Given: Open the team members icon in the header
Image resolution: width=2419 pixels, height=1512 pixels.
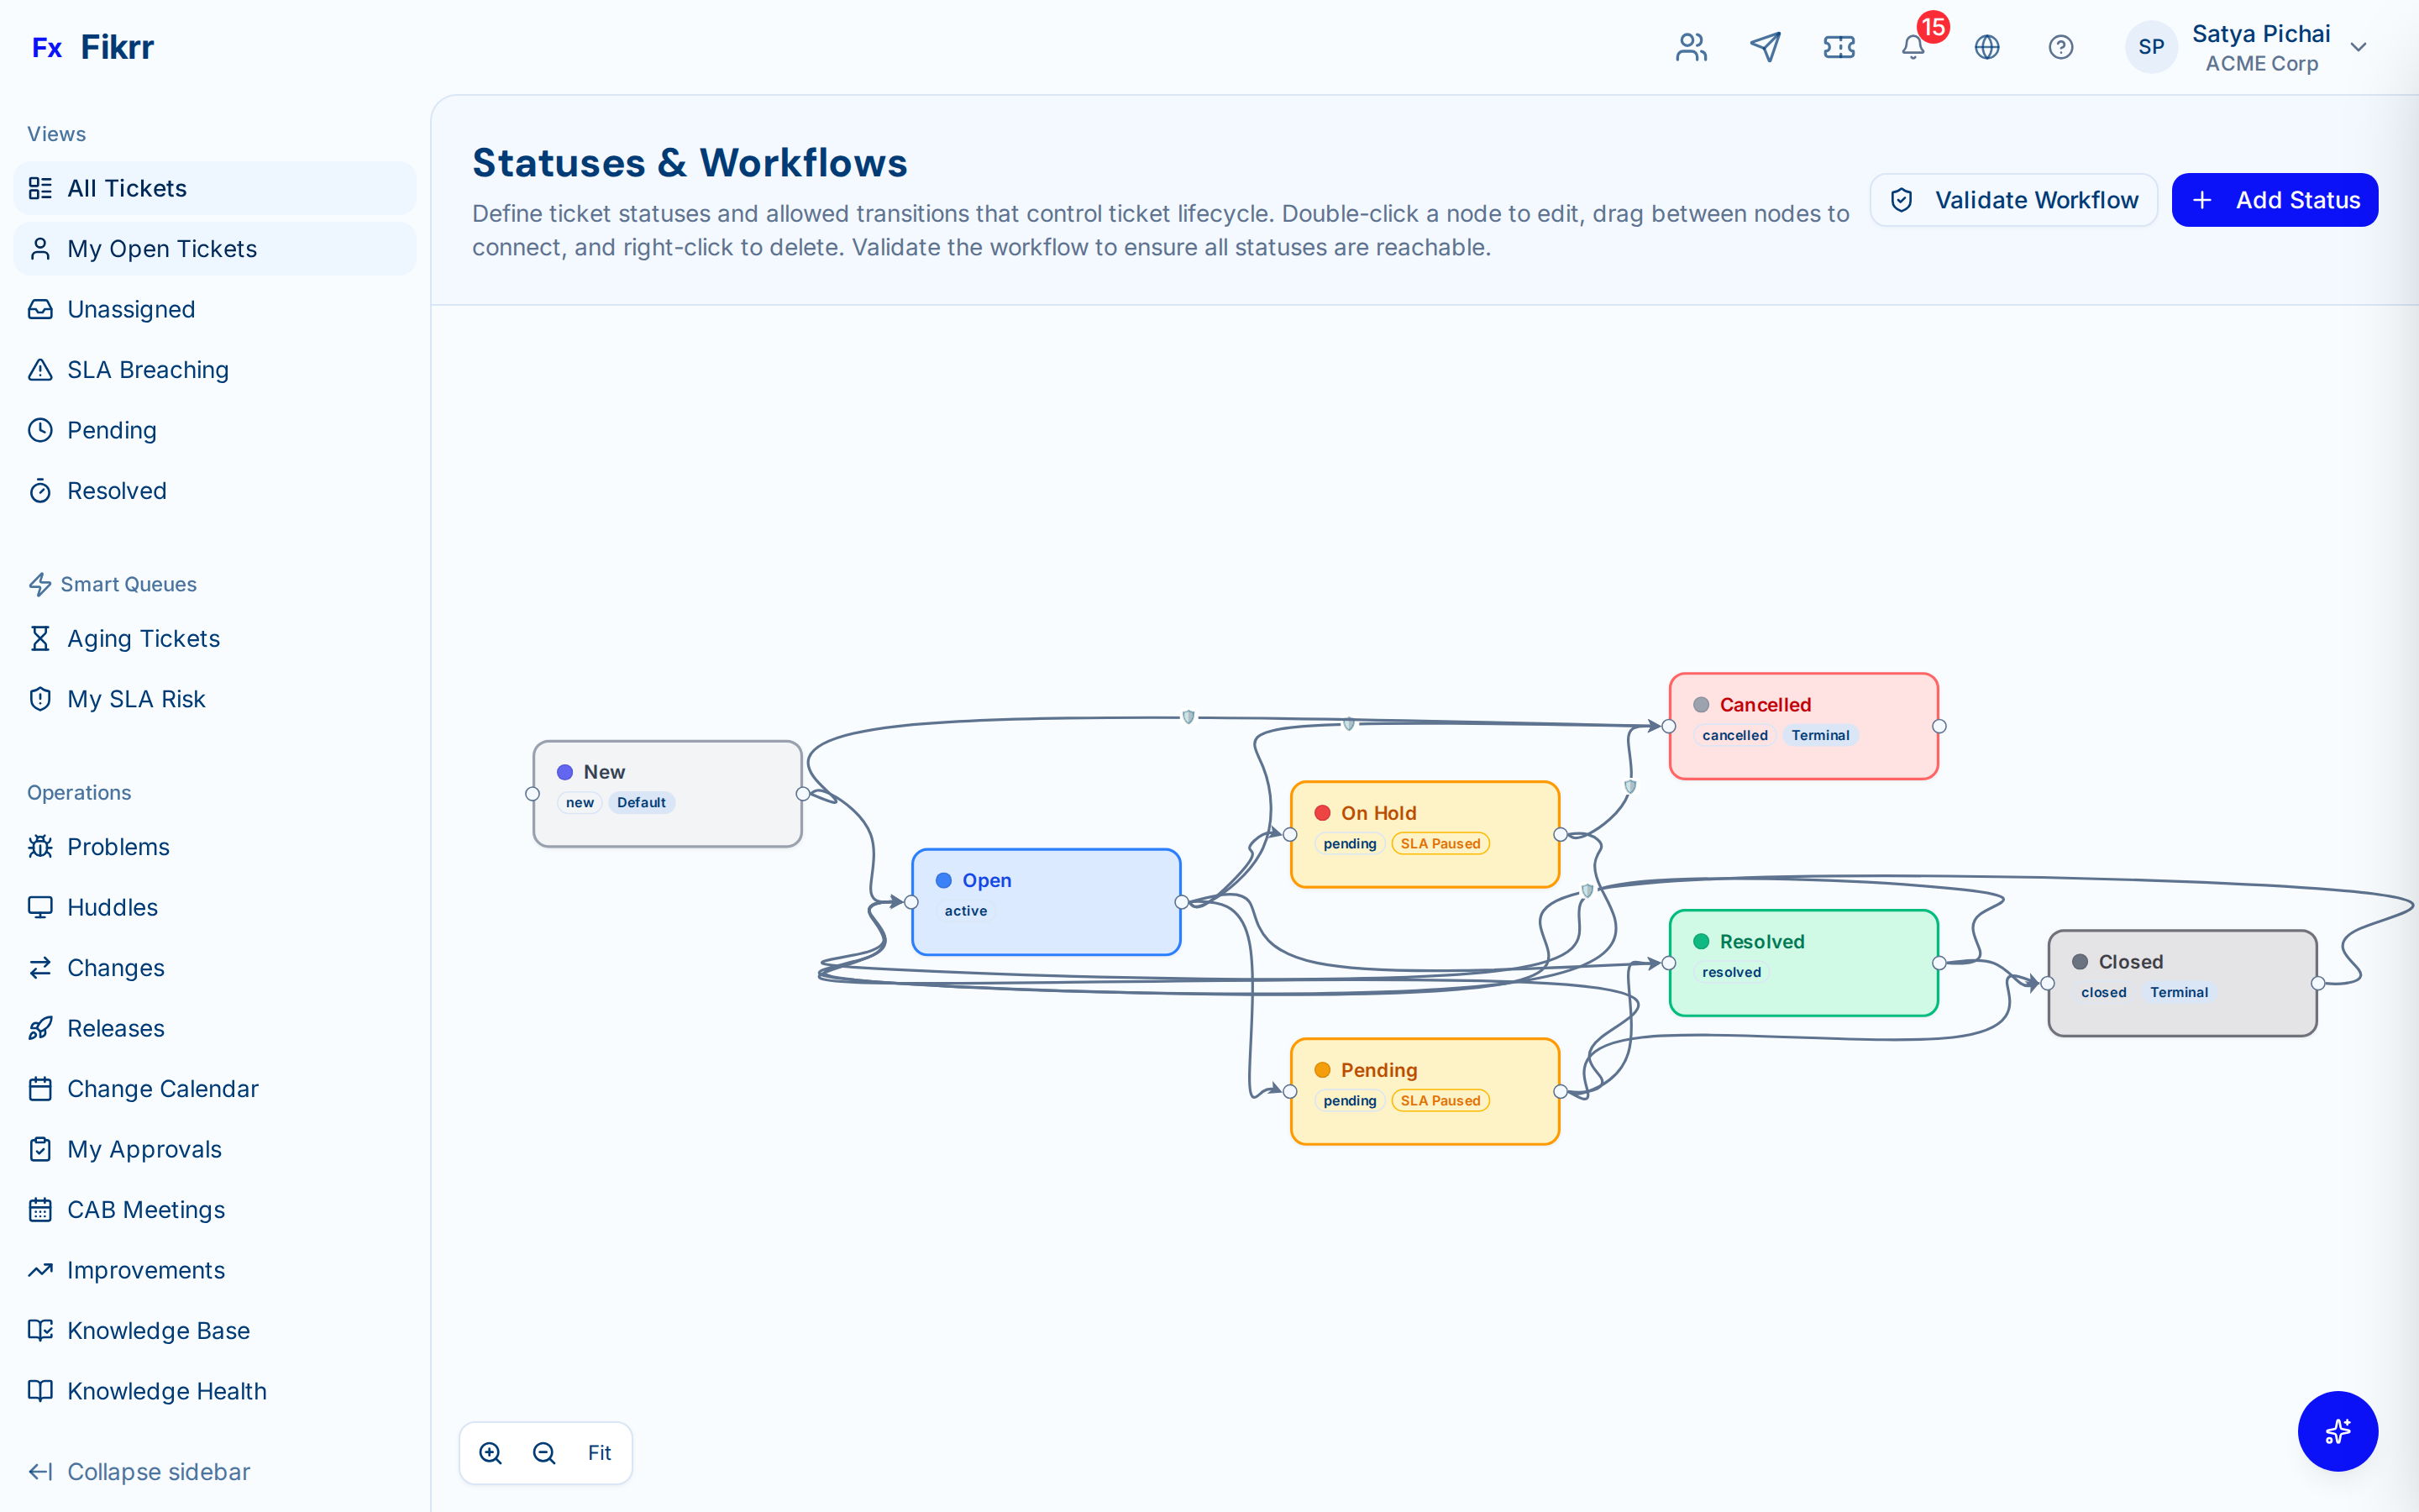Looking at the screenshot, I should 1692,47.
